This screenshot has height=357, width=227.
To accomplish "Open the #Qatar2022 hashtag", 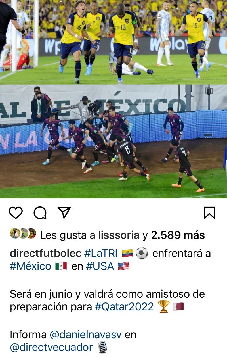I will (x=124, y=307).
